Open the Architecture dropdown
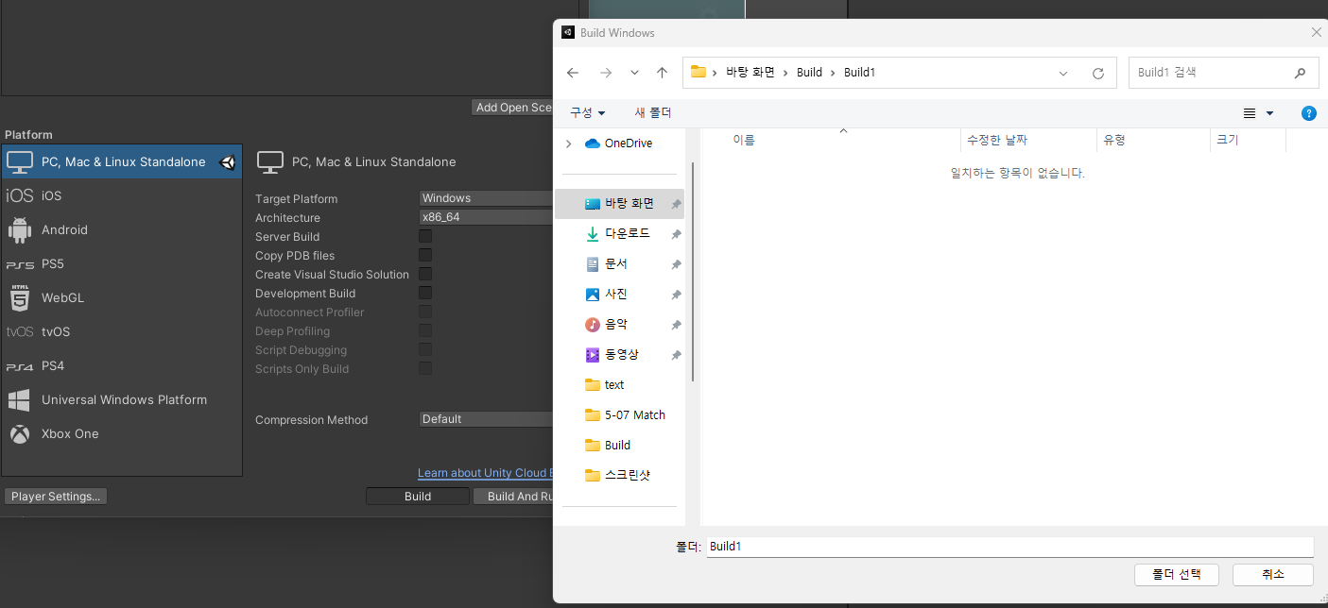Viewport: 1328px width, 608px height. click(x=486, y=217)
